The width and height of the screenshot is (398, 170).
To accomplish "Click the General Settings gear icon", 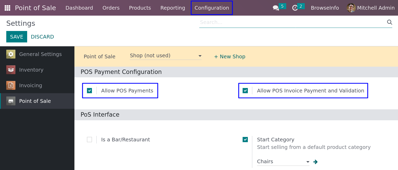I will pyautogui.click(x=11, y=54).
